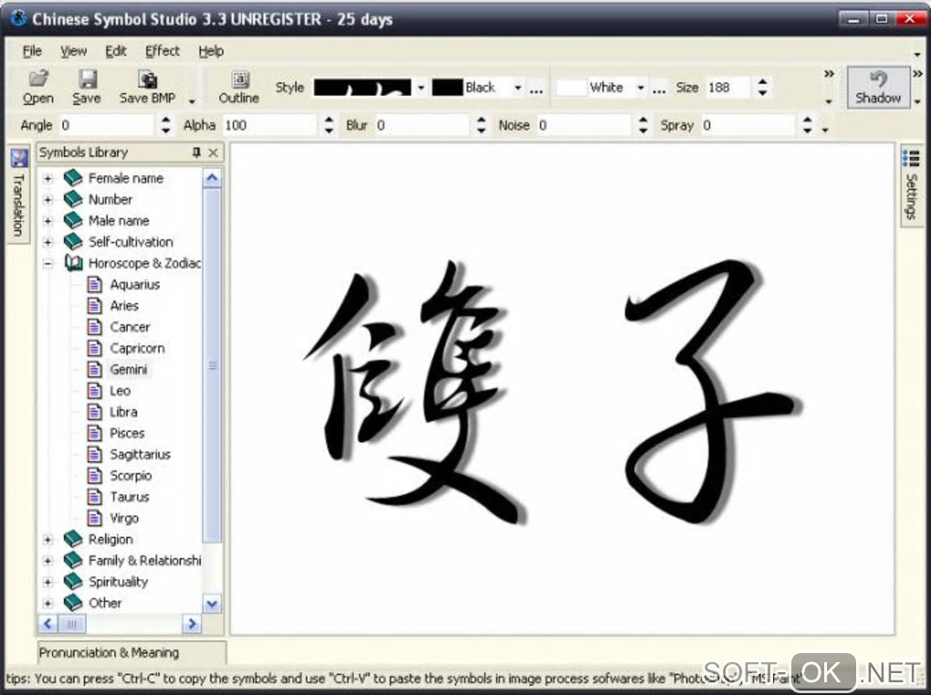Open more colors for background (…)
Viewport: 931px width, 695px height.
(659, 89)
